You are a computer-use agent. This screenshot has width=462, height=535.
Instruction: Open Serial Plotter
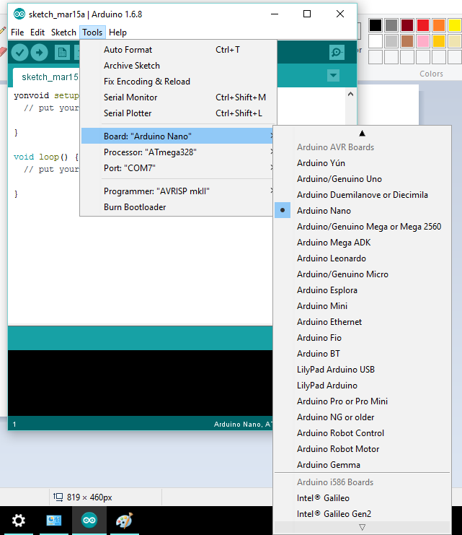point(178,113)
